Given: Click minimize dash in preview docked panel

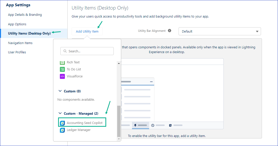Looking at the screenshot, I should click(x=151, y=82).
